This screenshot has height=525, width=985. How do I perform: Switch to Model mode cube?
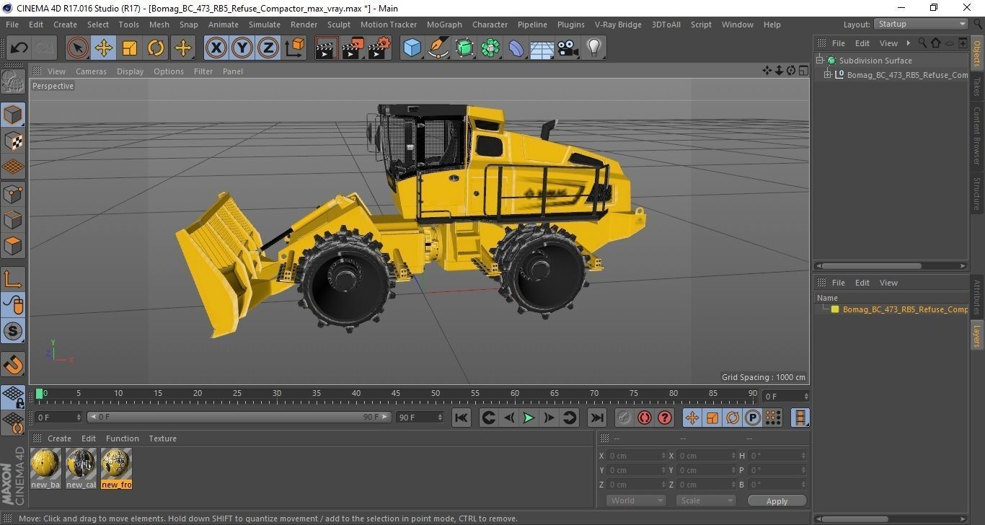[x=13, y=115]
